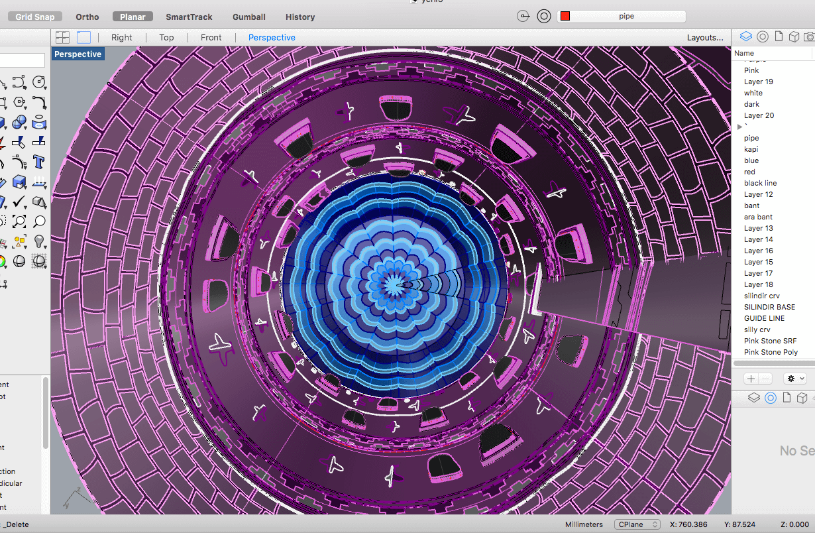Click the light bulb visibility tool icon

coord(39,241)
